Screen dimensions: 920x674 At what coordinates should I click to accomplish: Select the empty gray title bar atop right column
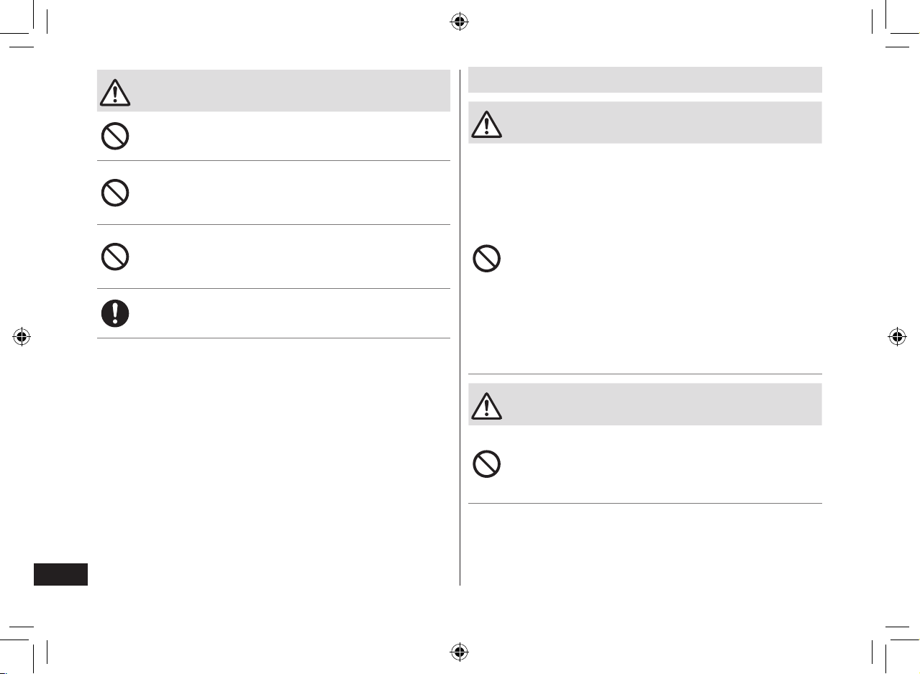click(645, 80)
